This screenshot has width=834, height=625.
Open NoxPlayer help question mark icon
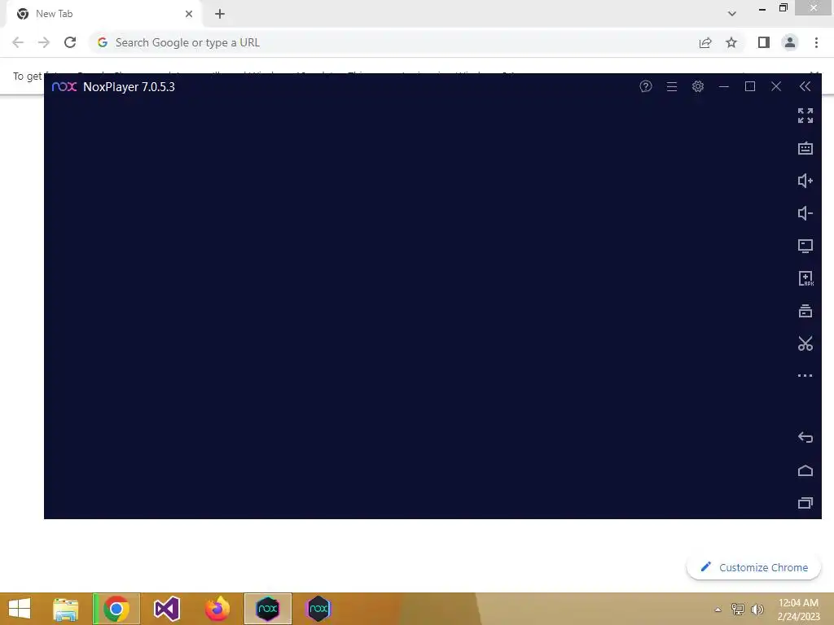coord(646,86)
